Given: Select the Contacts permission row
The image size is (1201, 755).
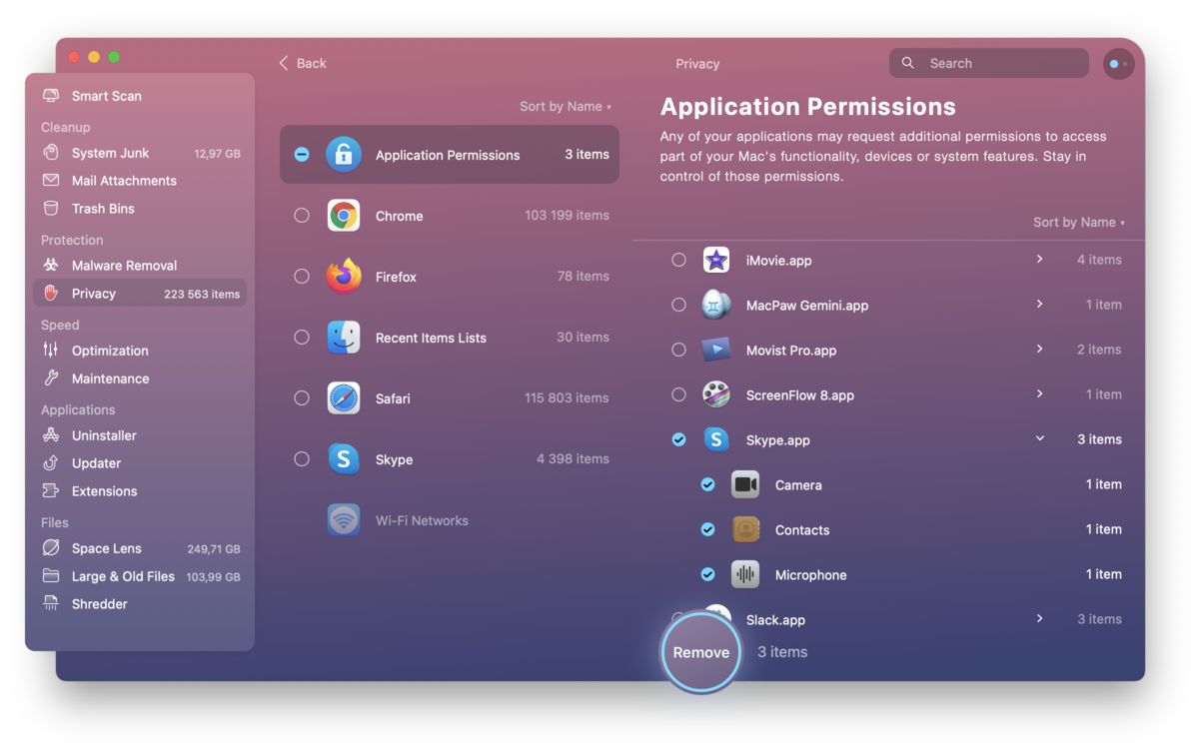Looking at the screenshot, I should [910, 530].
